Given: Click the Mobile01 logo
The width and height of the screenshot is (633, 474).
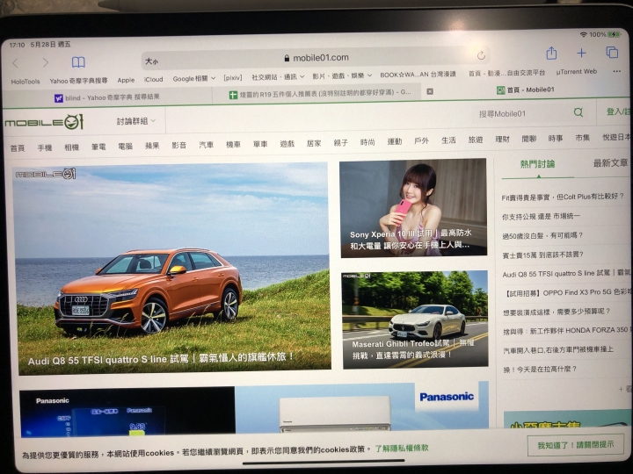Looking at the screenshot, I should point(44,122).
